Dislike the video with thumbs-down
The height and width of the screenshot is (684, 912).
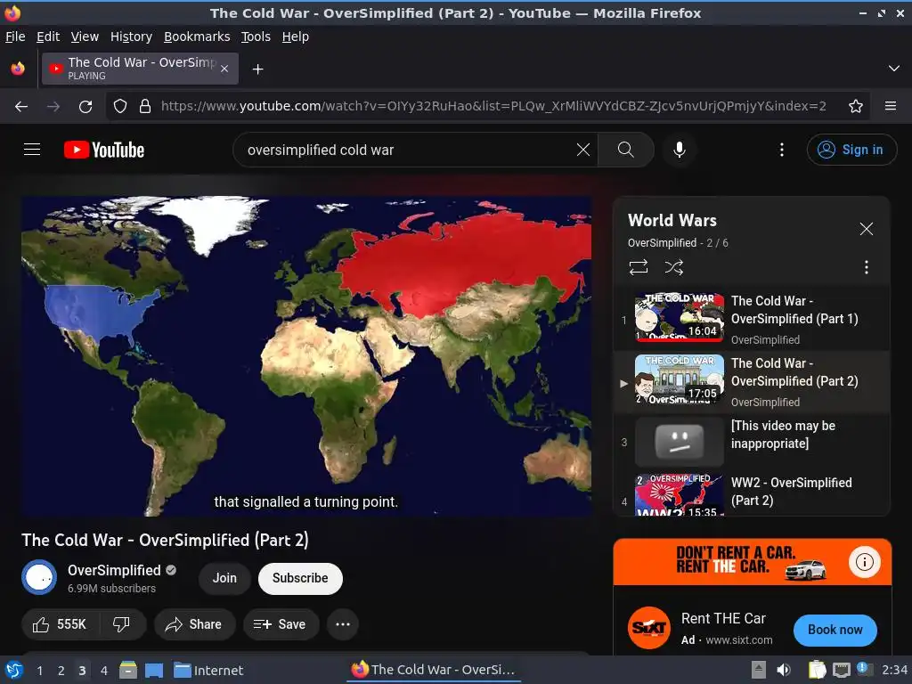coord(121,624)
